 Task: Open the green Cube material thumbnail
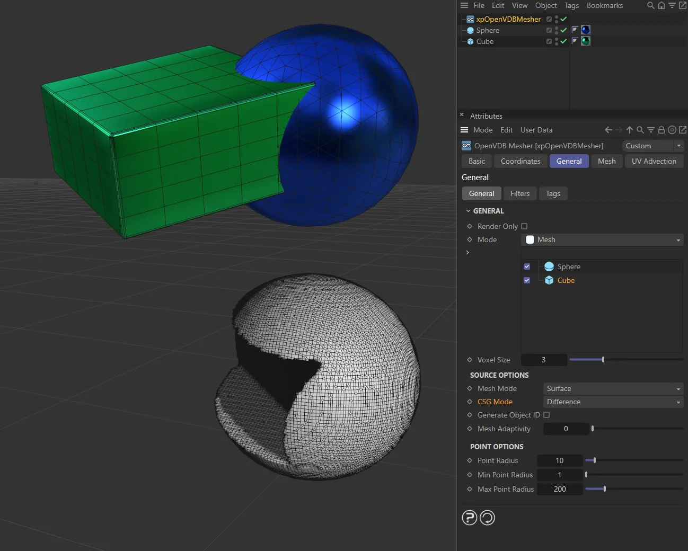pos(586,41)
